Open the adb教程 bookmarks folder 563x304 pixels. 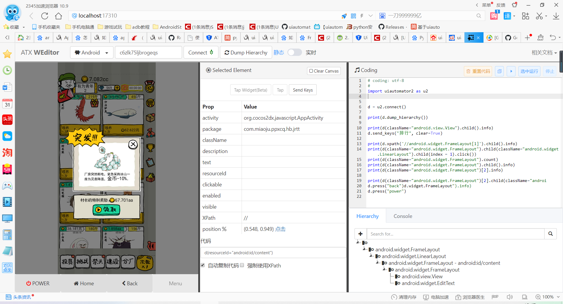[138, 27]
